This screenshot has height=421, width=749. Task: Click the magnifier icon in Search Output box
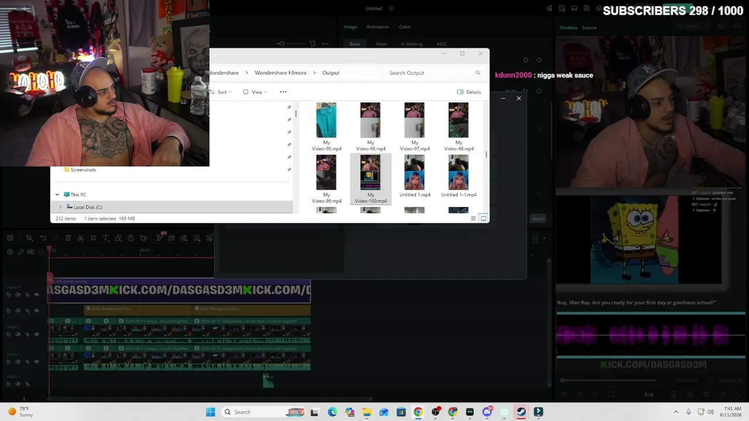point(477,73)
